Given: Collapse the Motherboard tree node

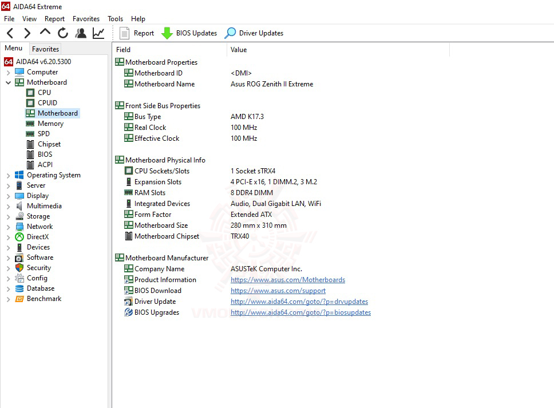Looking at the screenshot, I should [8, 82].
